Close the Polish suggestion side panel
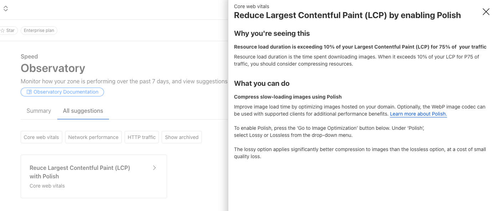Viewport: 495px width, 211px height. click(x=486, y=12)
